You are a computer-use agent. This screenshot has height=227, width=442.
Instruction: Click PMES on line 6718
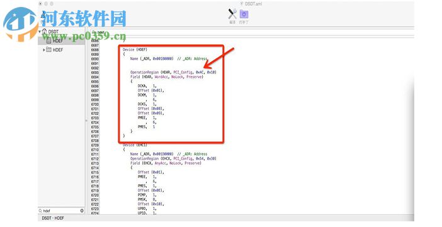tap(142, 186)
